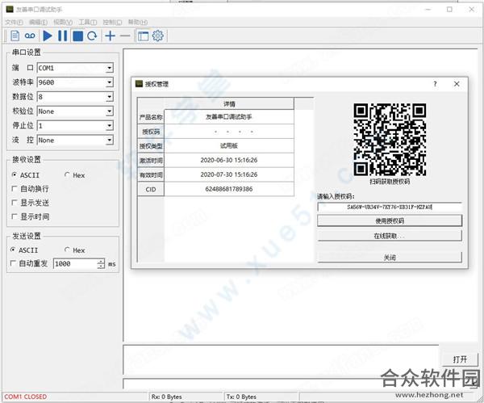Screen dimensions: 484x403
Task: Expand the 端口 COM1 dropdown
Action: pyautogui.click(x=109, y=68)
